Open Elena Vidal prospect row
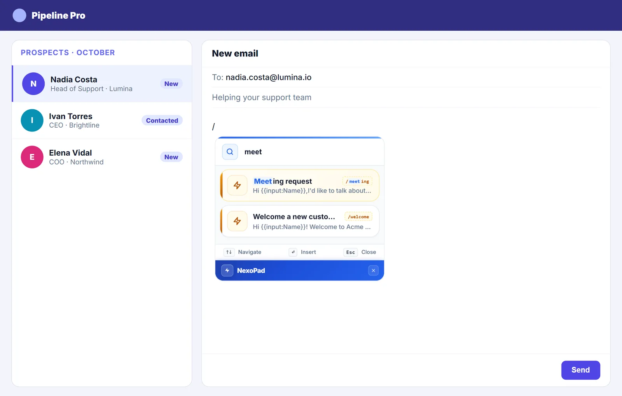Viewport: 622px width, 396px height. click(102, 157)
